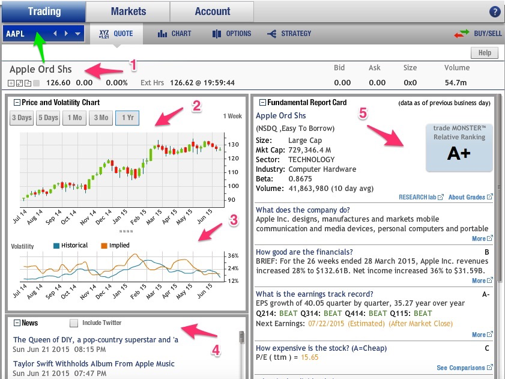Set chart range to 1 Yr
The height and width of the screenshot is (379, 505).
[x=127, y=118]
